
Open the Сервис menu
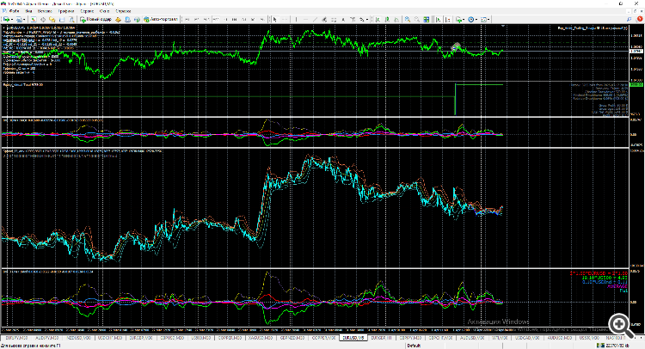[87, 10]
